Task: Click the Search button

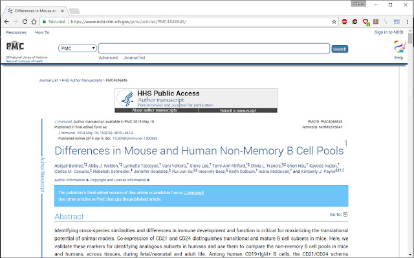Action: tap(340, 49)
